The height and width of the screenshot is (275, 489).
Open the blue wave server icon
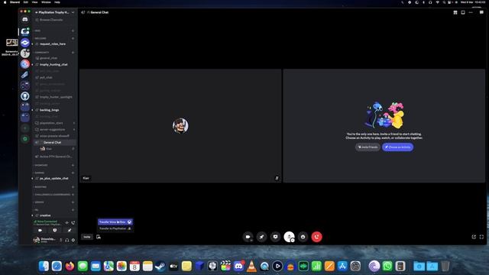click(x=25, y=43)
